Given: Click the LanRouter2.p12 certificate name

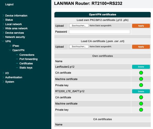Looking at the screenshot, I should point(65,67).
